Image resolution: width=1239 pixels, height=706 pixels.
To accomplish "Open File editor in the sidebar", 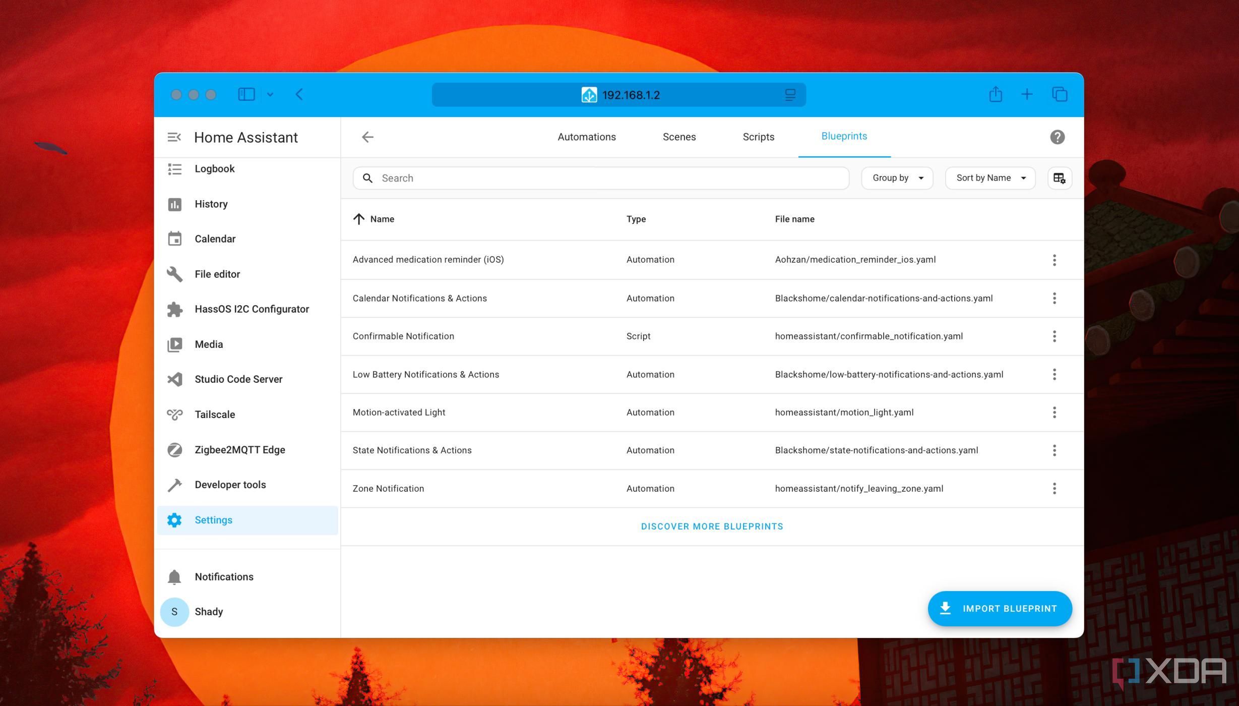I will coord(247,274).
